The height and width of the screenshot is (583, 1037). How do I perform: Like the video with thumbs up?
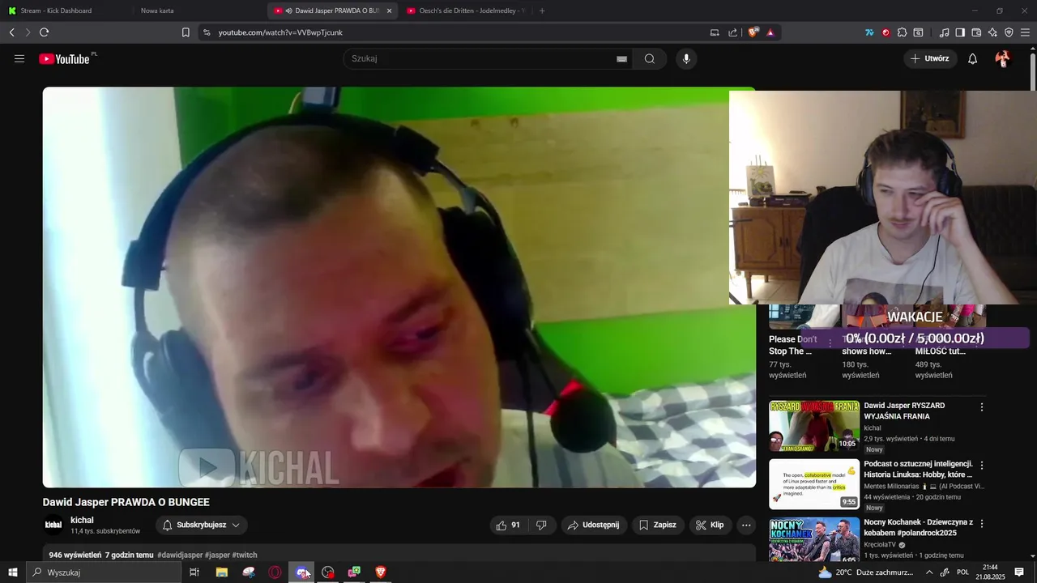[509, 526]
